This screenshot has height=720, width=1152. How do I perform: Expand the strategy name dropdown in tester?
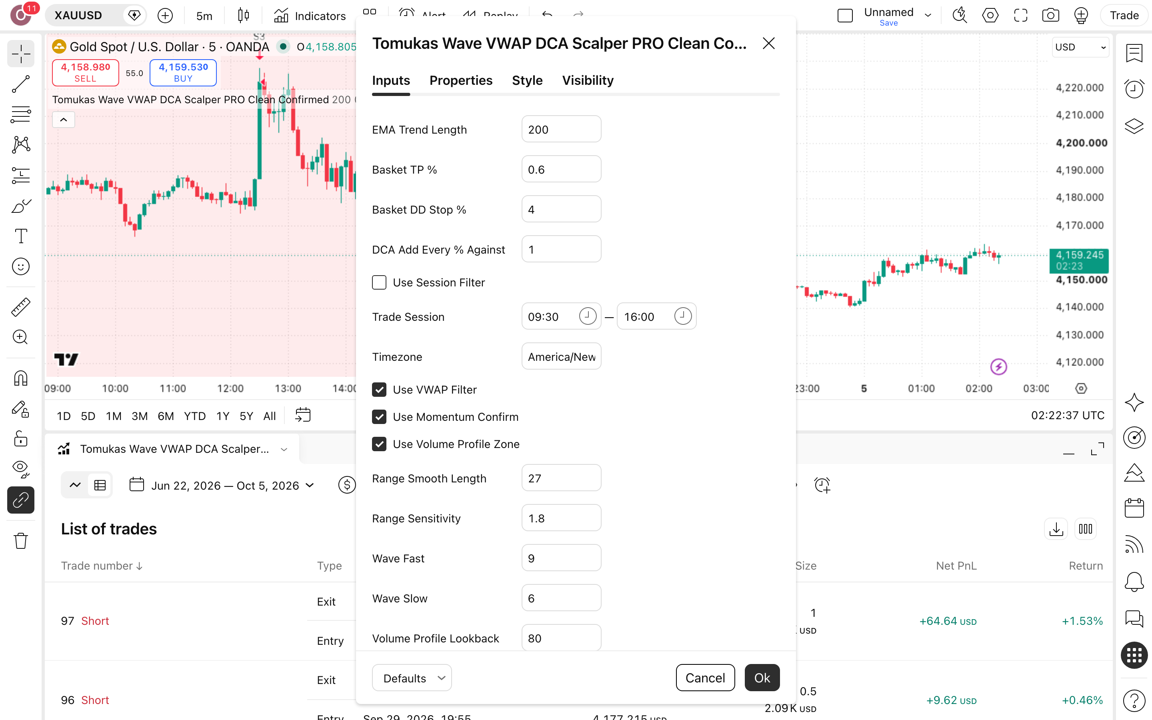pyautogui.click(x=284, y=449)
